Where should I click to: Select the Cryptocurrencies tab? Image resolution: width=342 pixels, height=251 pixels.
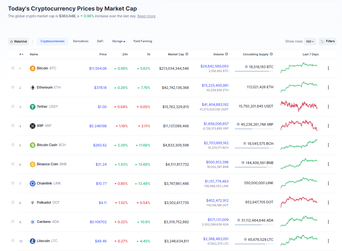click(x=52, y=42)
